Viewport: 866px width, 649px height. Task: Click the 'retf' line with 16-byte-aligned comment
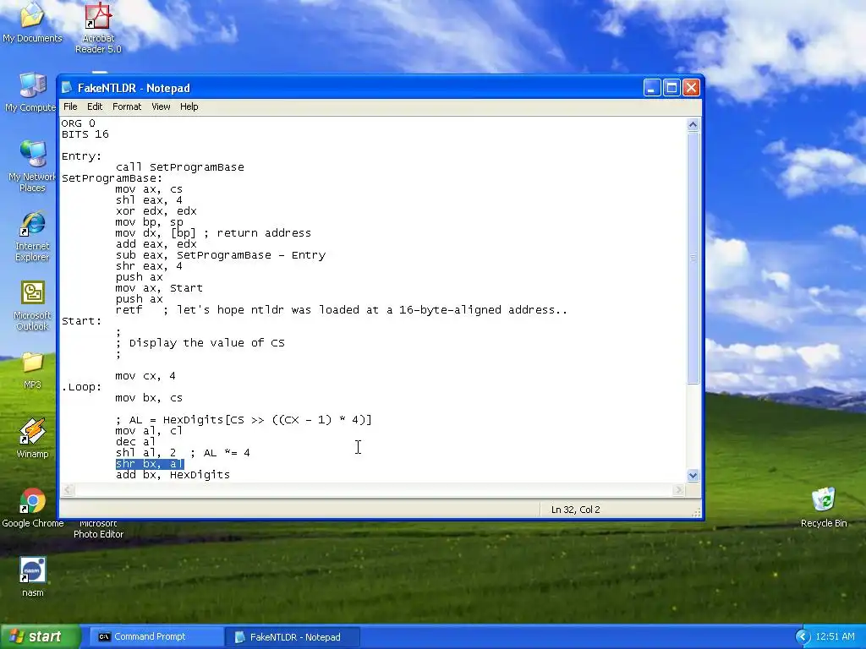[x=342, y=311]
